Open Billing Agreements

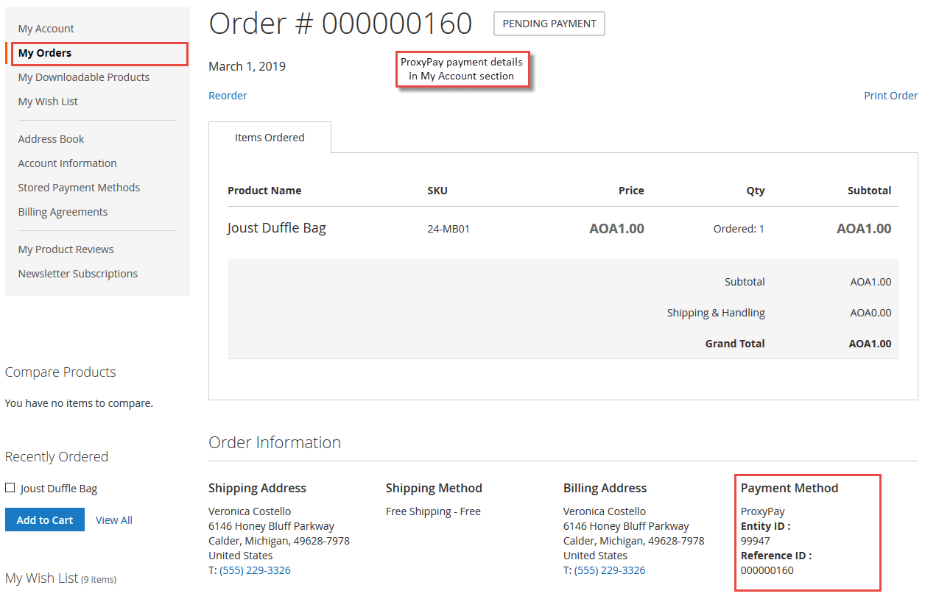coord(63,212)
